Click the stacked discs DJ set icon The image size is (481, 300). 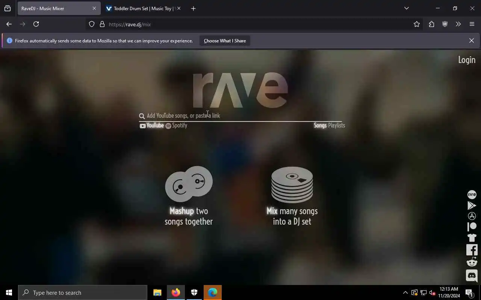[292, 184]
